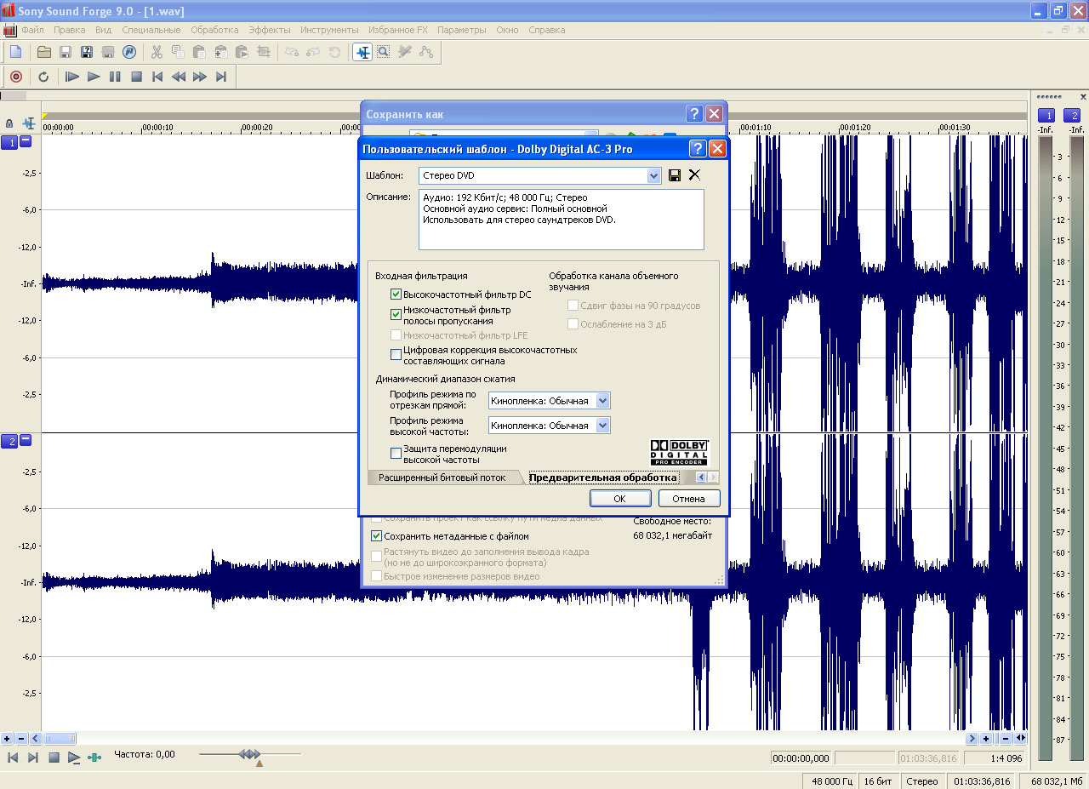This screenshot has height=789, width=1089.
Task: Click the 00:00:00,000 position field
Action: (801, 758)
